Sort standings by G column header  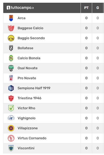[98, 8]
